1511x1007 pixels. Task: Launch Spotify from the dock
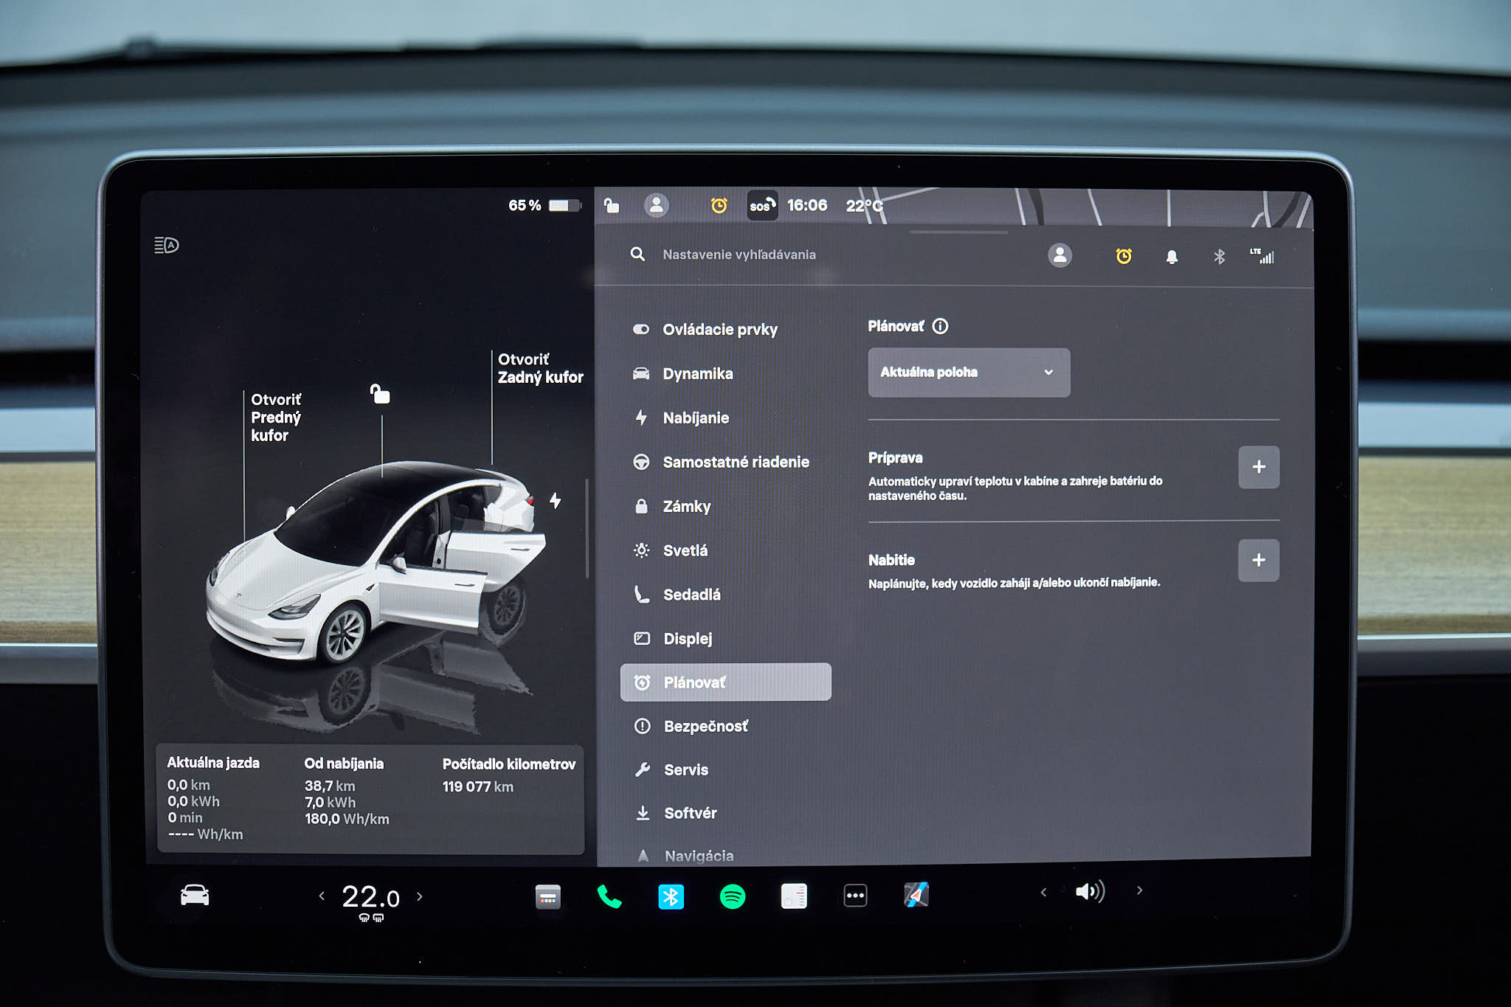732,896
